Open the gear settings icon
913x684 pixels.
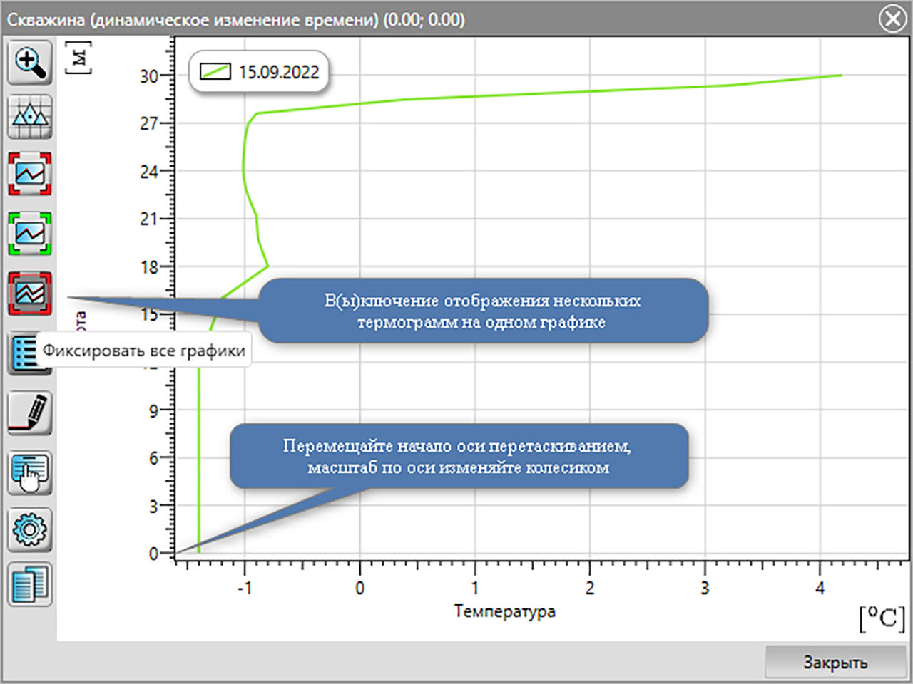pos(30,530)
